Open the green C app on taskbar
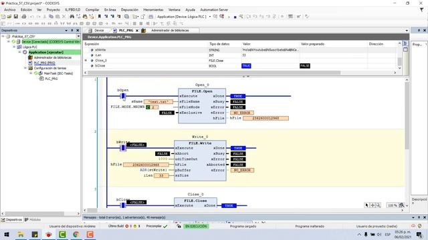 [x=62, y=234]
